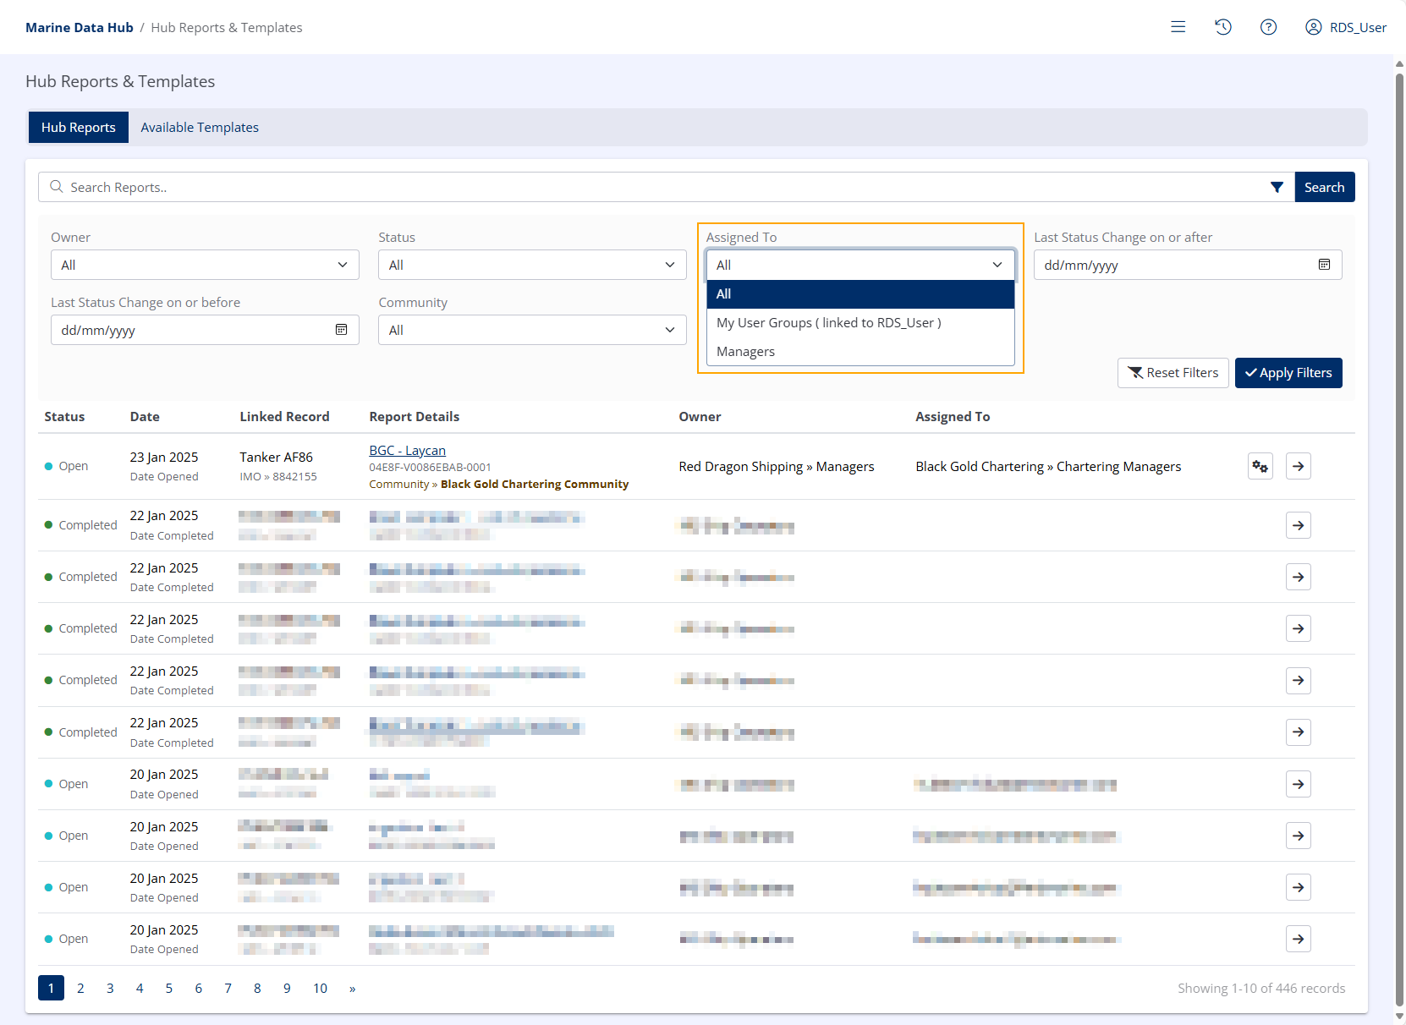Open calendar picker for Last Status Change on or after
1406x1025 pixels.
(x=1324, y=265)
